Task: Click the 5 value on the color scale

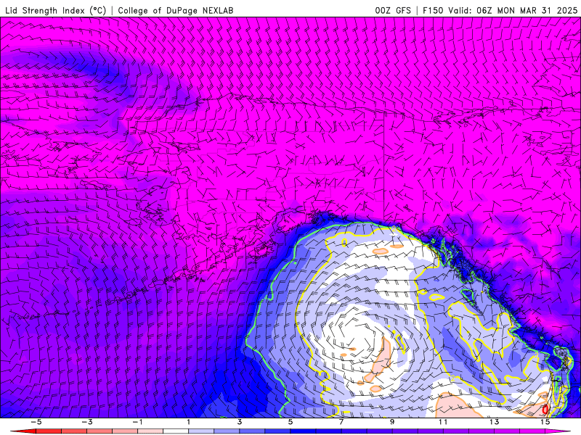Action: click(x=290, y=422)
